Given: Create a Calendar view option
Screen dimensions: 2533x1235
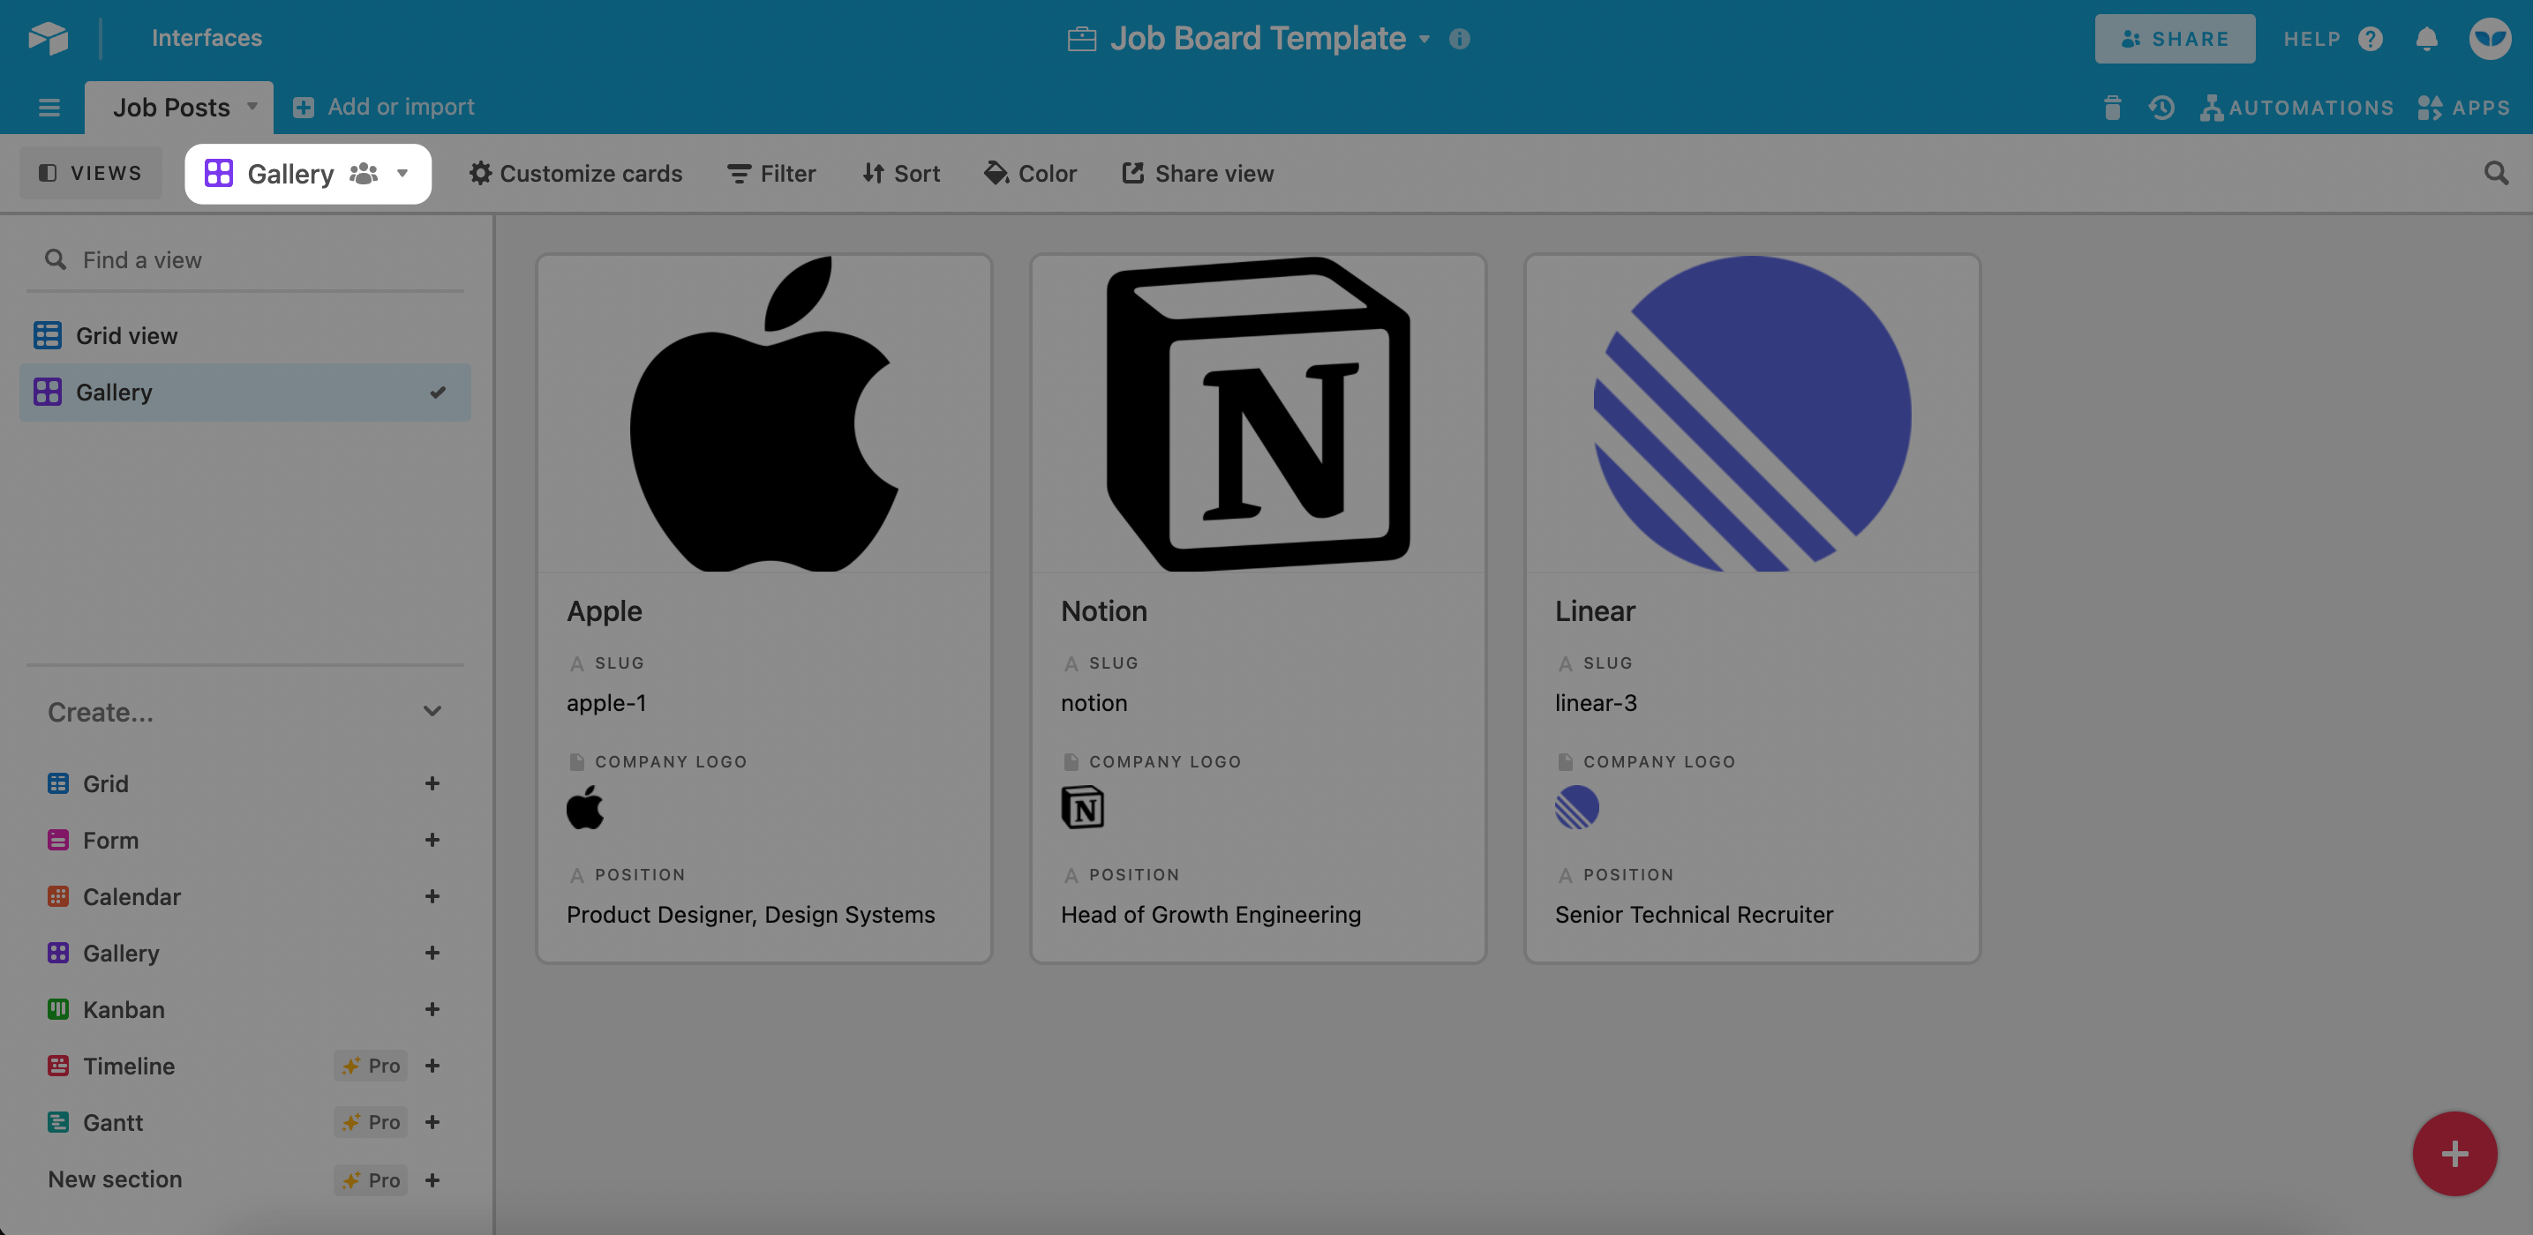Looking at the screenshot, I should 114,896.
